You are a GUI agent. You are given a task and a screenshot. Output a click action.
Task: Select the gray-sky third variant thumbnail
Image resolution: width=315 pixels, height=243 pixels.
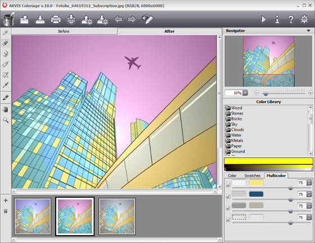117,217
